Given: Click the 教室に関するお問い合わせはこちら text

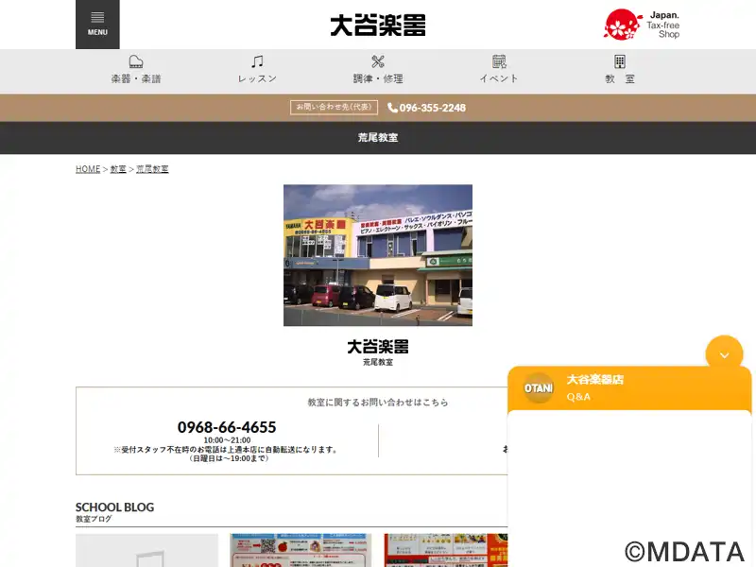Looking at the screenshot, I should pyautogui.click(x=378, y=403).
